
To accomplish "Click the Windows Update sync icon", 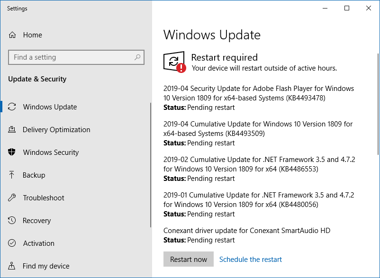I will [x=12, y=107].
